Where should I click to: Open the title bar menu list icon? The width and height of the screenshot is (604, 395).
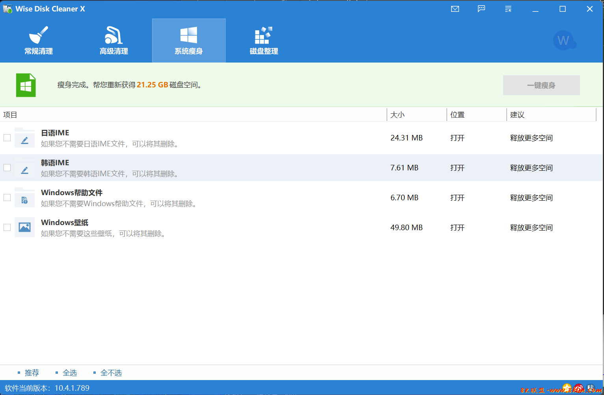(x=508, y=9)
